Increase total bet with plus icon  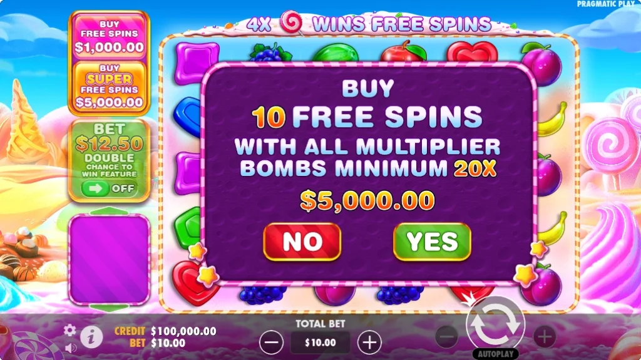(x=369, y=342)
